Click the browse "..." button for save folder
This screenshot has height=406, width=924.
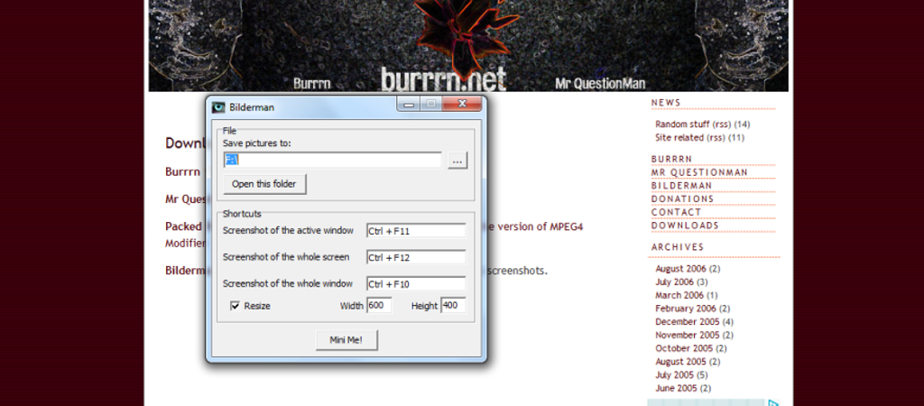pos(457,161)
